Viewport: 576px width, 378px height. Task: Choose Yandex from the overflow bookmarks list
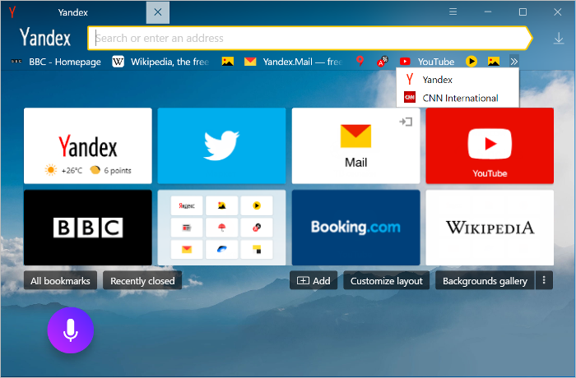click(458, 79)
